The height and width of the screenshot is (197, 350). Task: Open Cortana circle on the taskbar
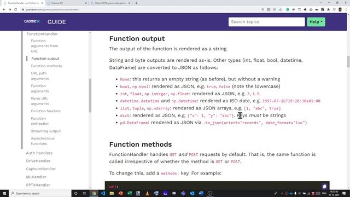(75, 193)
